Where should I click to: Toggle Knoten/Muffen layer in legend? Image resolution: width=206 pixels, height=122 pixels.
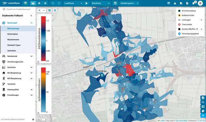tap(189, 29)
